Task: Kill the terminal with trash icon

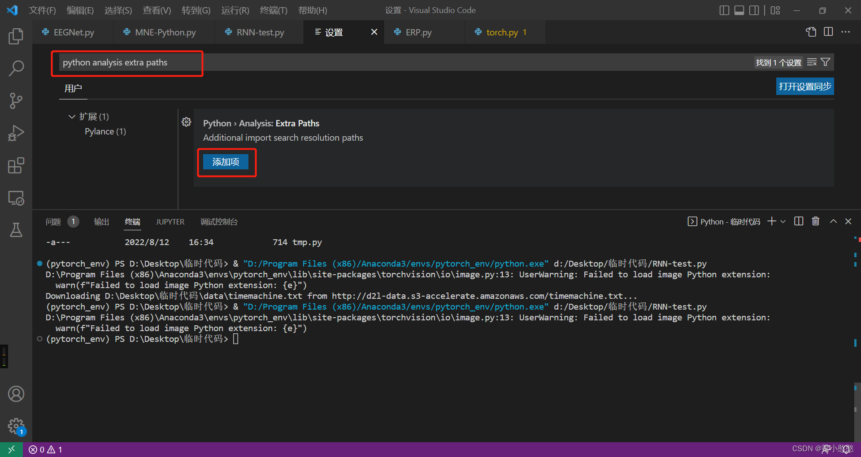Action: coord(816,221)
